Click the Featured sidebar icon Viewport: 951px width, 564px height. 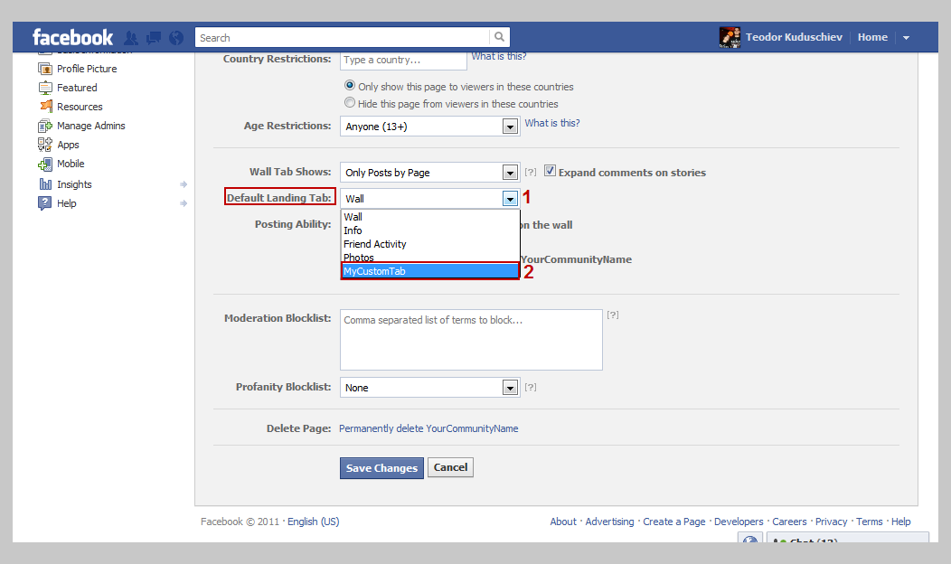(45, 88)
